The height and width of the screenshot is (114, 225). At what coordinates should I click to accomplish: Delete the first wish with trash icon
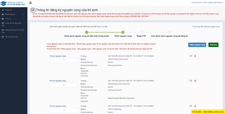[x=195, y=56]
